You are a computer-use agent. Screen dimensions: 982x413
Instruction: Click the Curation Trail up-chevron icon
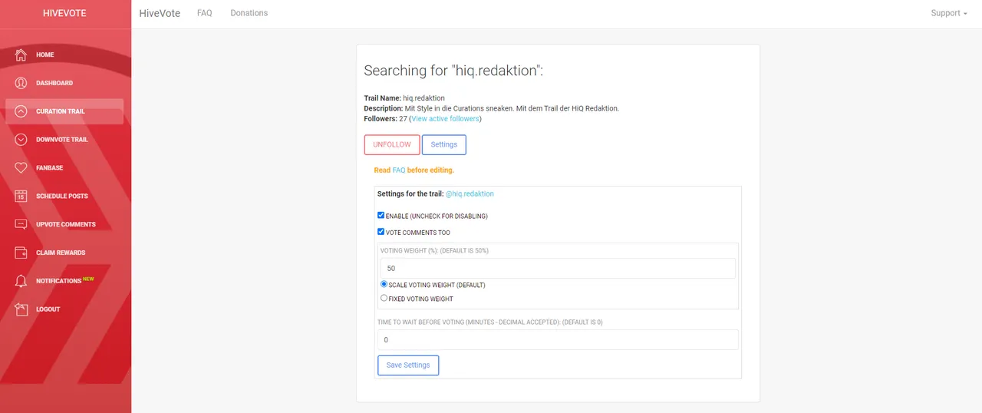click(x=21, y=111)
